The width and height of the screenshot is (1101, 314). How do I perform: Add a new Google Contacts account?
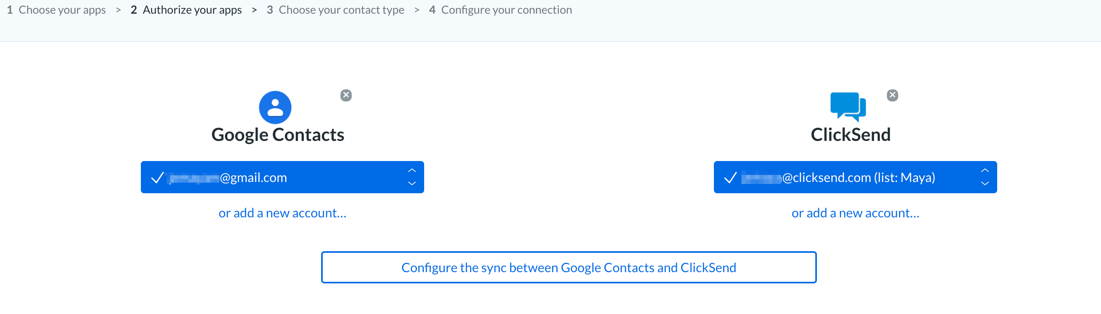click(x=282, y=213)
